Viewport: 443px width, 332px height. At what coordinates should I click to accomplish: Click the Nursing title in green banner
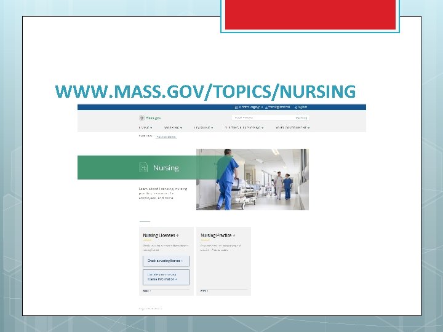[166, 168]
